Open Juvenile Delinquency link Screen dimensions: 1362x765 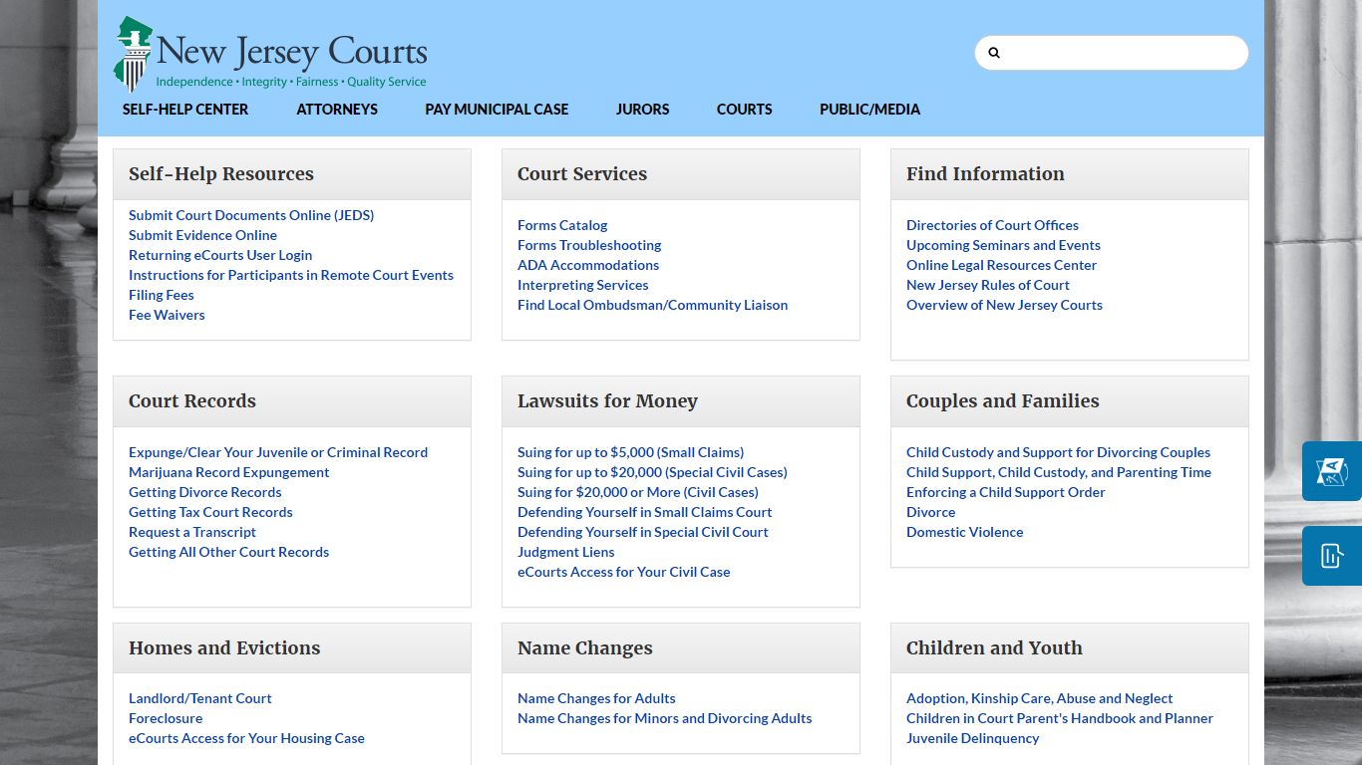point(972,738)
